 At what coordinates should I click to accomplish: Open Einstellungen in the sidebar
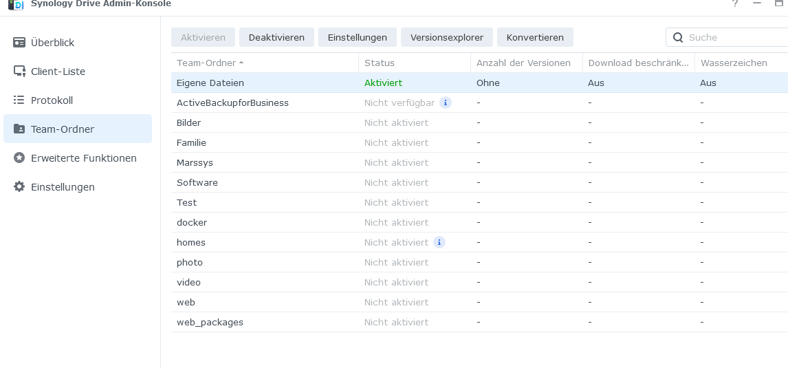(x=78, y=186)
